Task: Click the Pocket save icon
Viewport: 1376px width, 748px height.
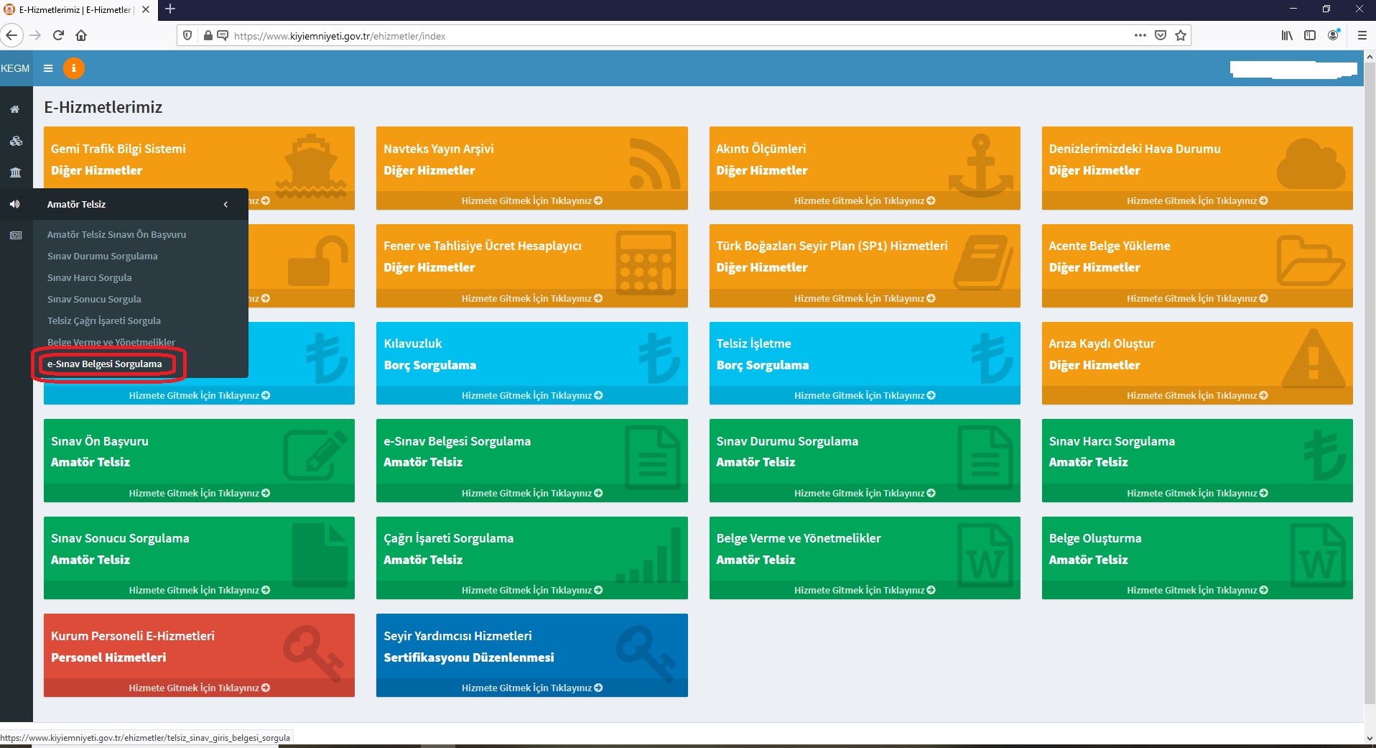Action: 1161,35
